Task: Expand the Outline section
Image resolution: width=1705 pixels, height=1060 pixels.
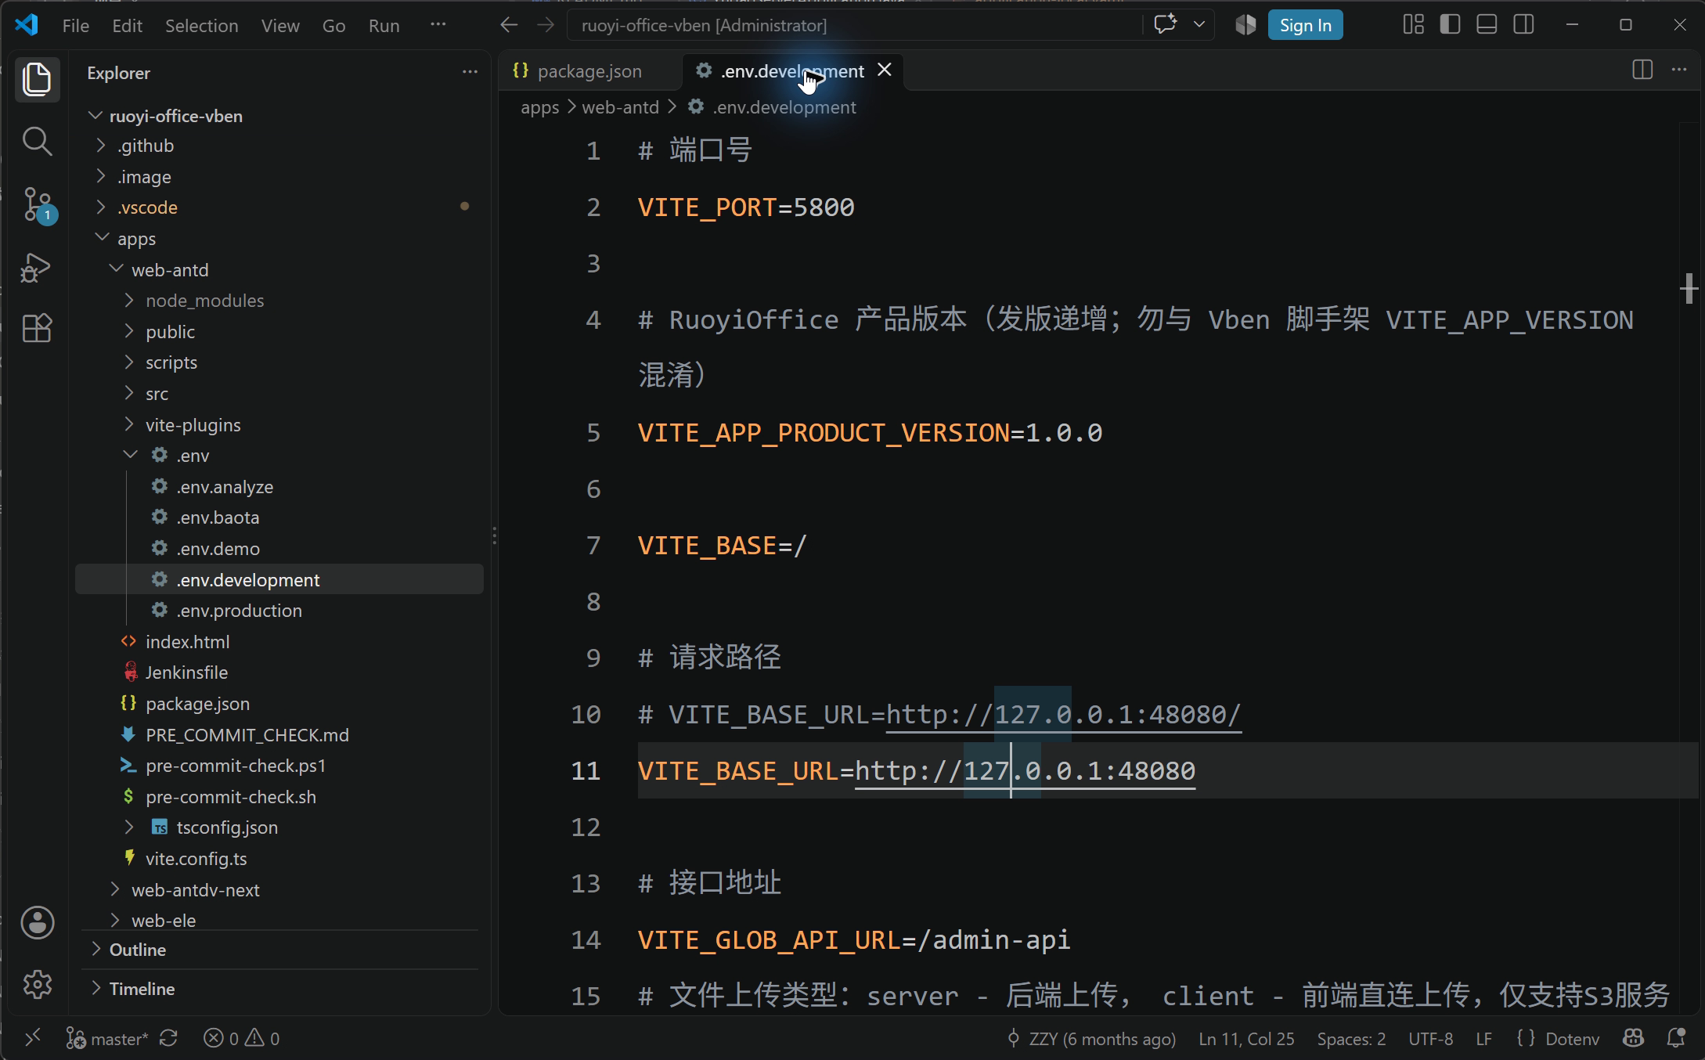Action: click(96, 949)
